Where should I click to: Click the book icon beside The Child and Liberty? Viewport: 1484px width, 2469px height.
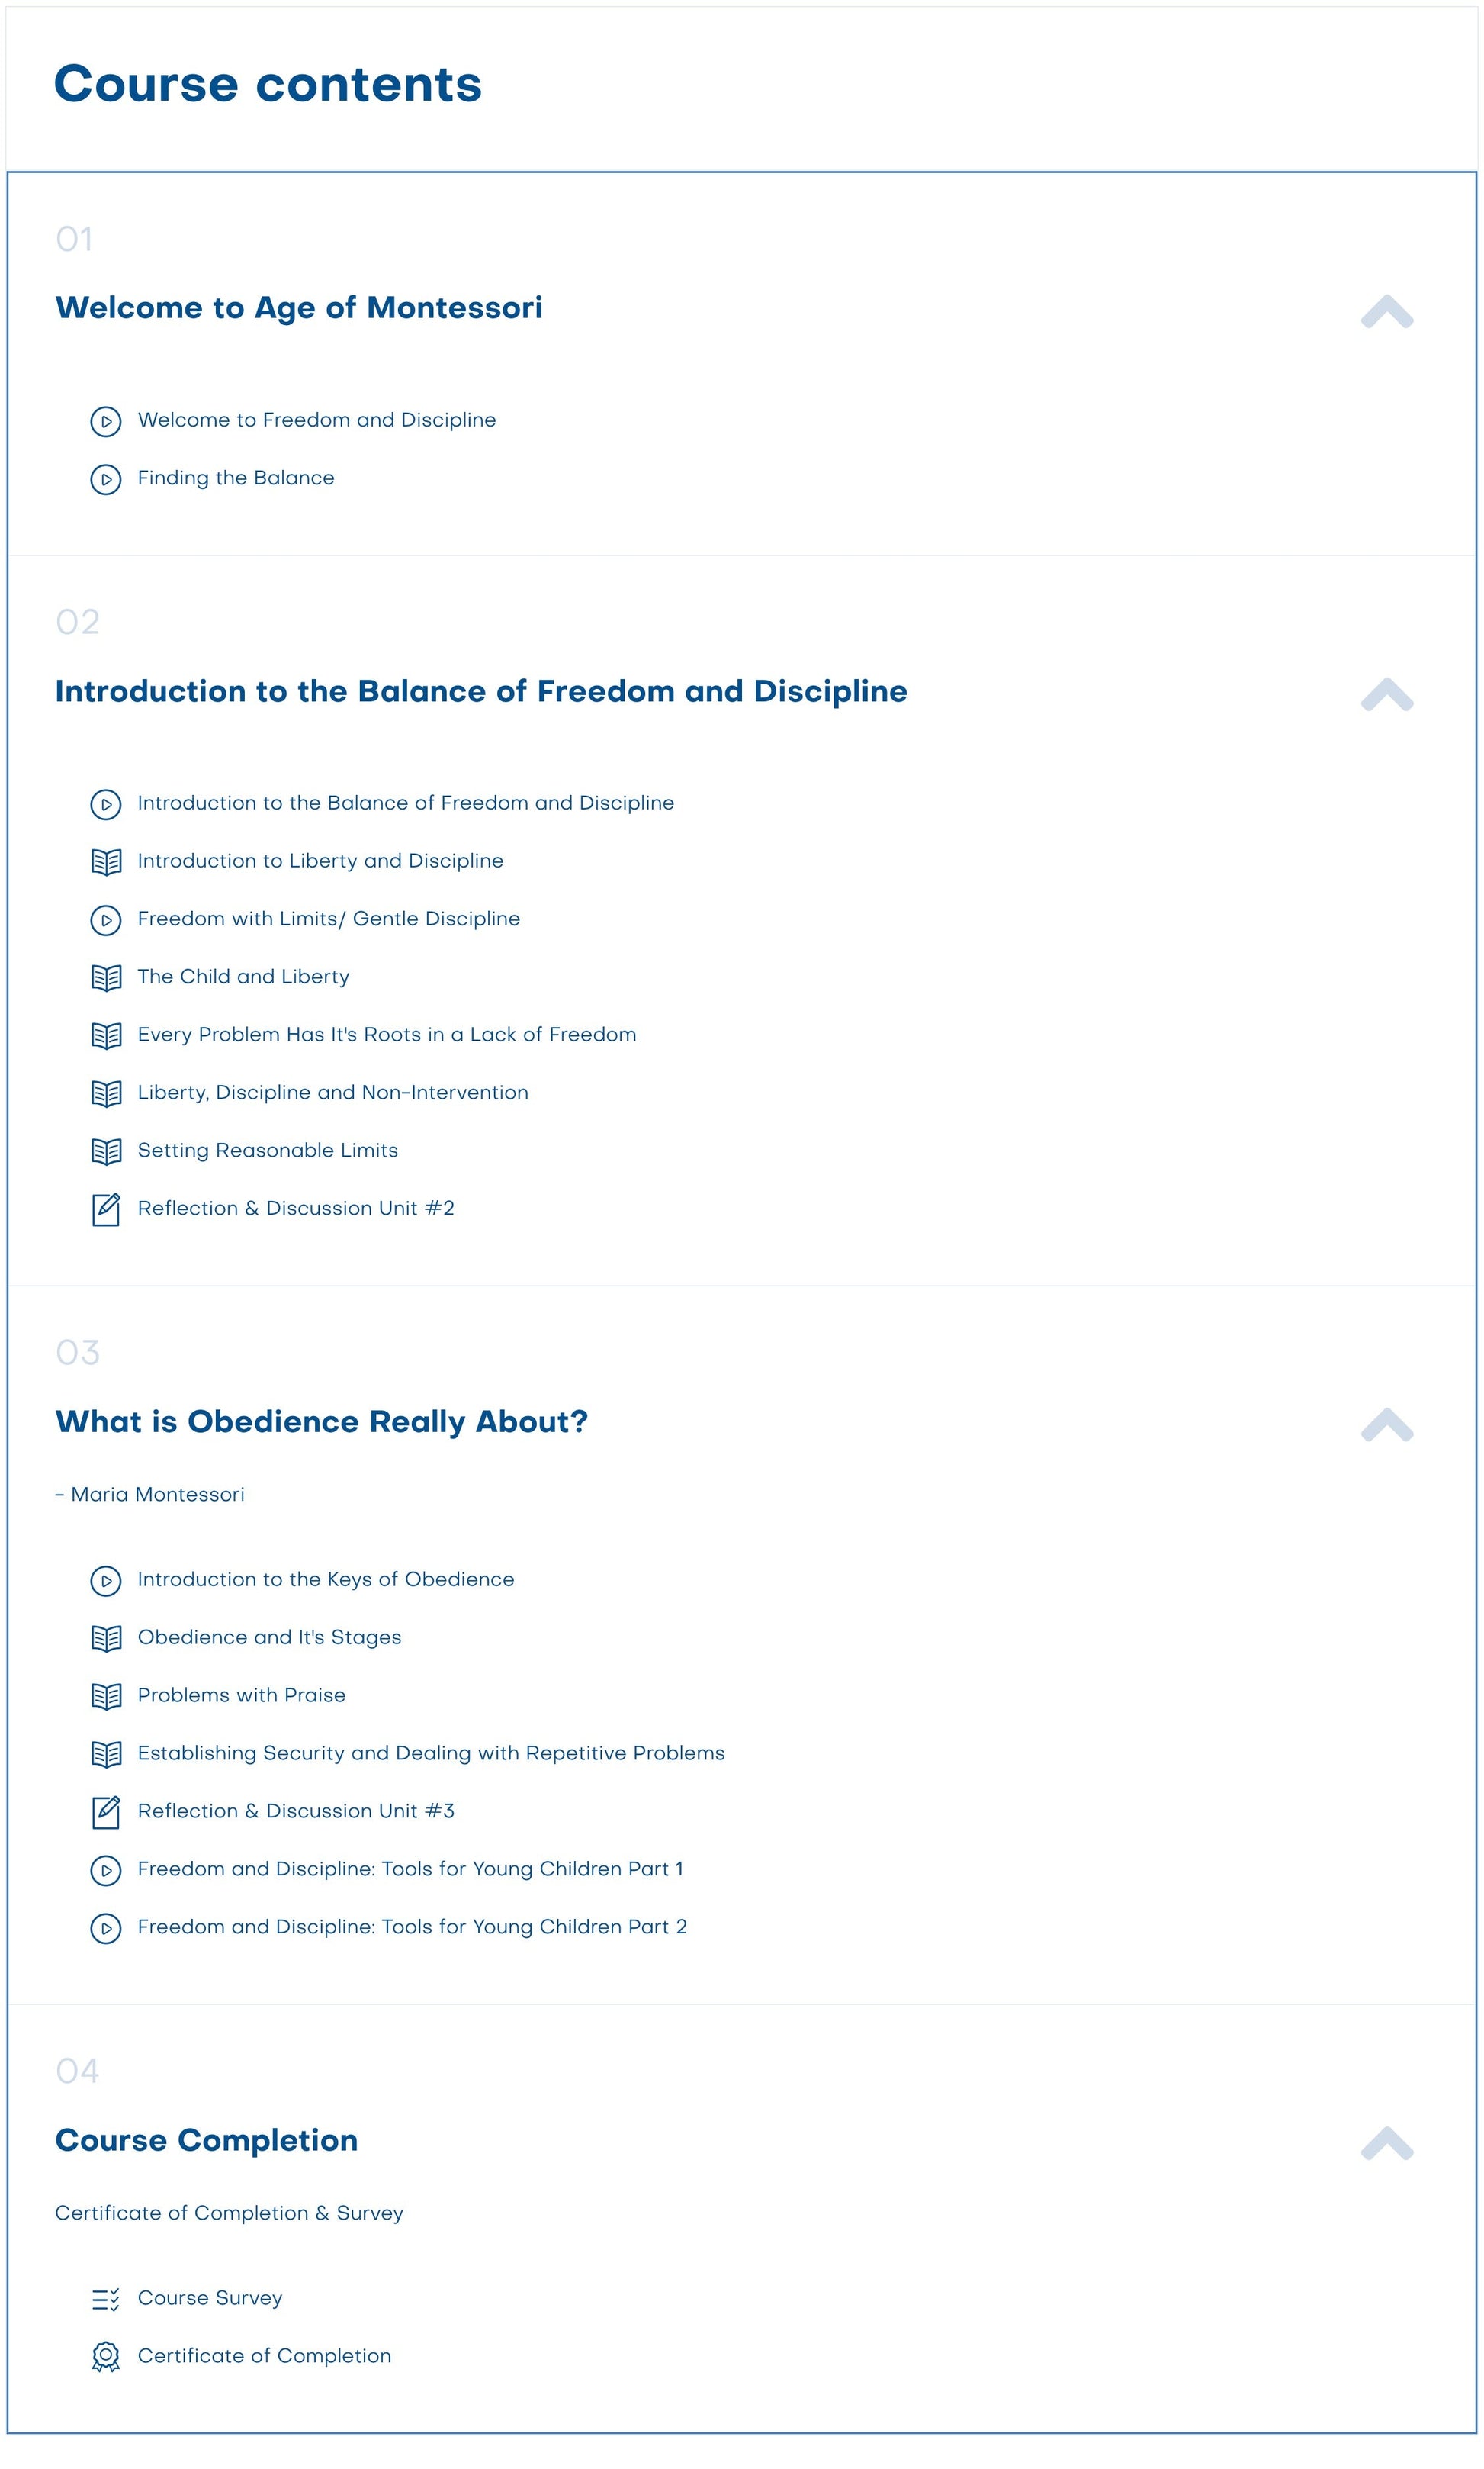[x=106, y=977]
